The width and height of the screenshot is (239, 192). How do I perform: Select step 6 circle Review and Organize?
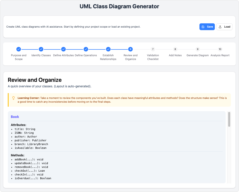pos(130,49)
